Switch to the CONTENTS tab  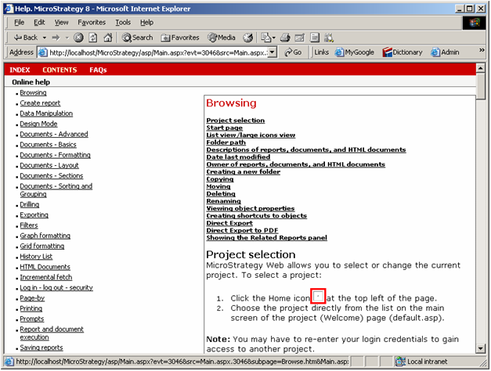point(60,70)
